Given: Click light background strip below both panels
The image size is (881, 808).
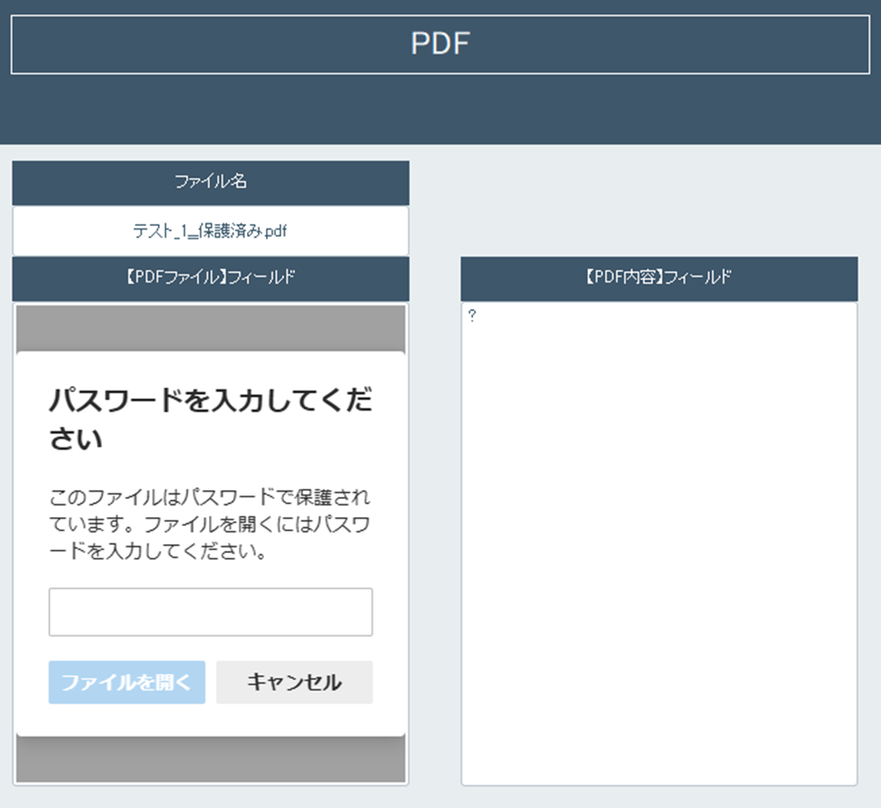Looking at the screenshot, I should [440, 797].
